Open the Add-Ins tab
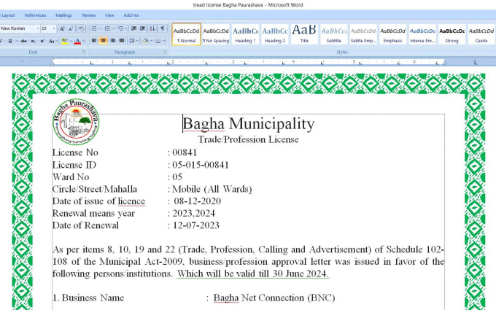The width and height of the screenshot is (496, 310). [131, 15]
